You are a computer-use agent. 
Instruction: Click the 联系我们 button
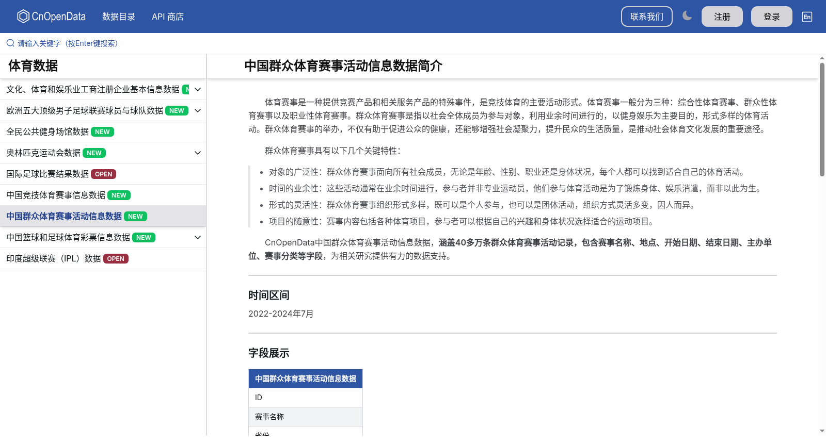click(x=647, y=17)
